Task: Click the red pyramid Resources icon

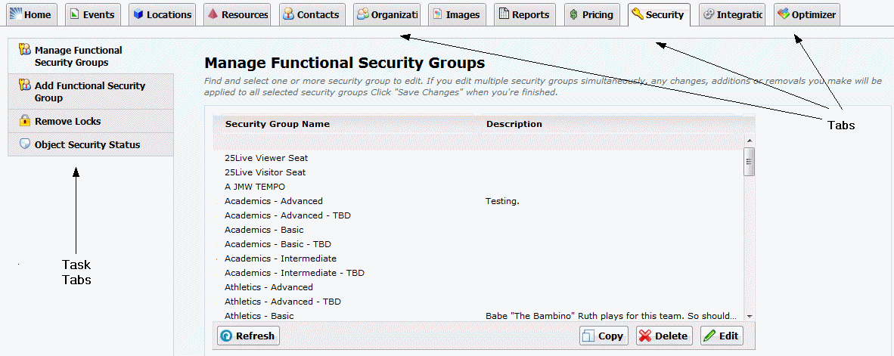Action: coord(212,14)
